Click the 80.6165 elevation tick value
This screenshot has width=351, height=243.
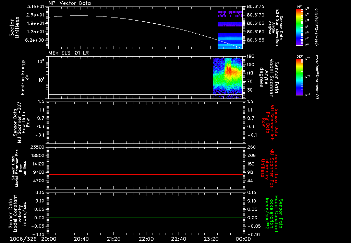tap(256, 23)
